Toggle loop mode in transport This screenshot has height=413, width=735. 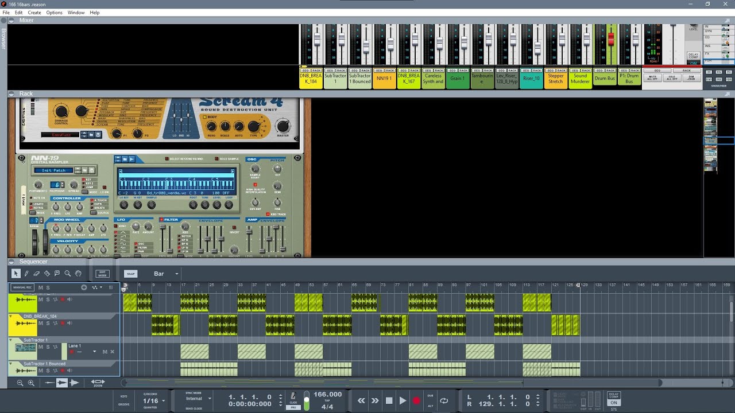pos(444,401)
